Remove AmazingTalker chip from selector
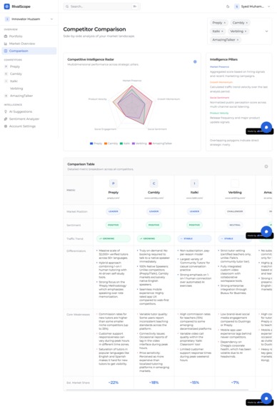277x409 pixels. (x=238, y=40)
